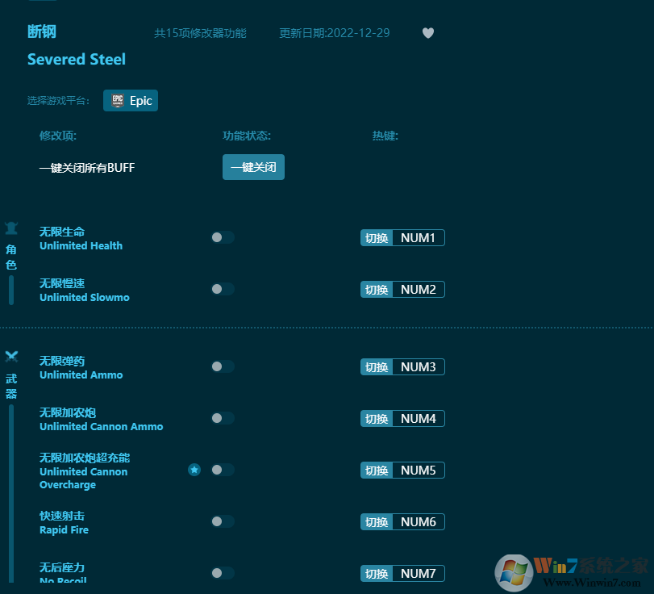The image size is (654, 594).
Task: Turn on Rapid Fire switch
Action: tap(223, 521)
